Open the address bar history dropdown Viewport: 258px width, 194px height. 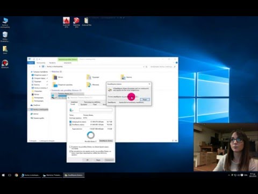coord(144,67)
